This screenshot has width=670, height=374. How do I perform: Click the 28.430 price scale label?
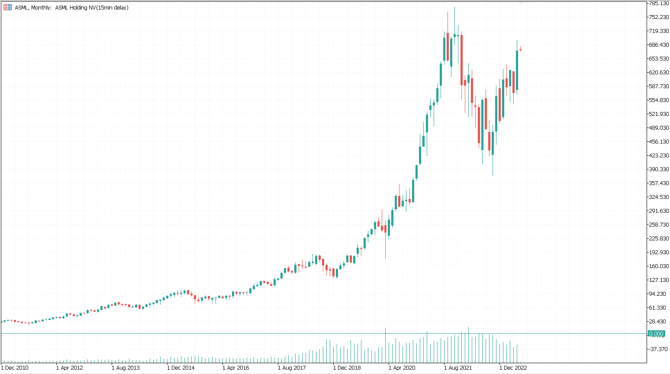(x=657, y=321)
